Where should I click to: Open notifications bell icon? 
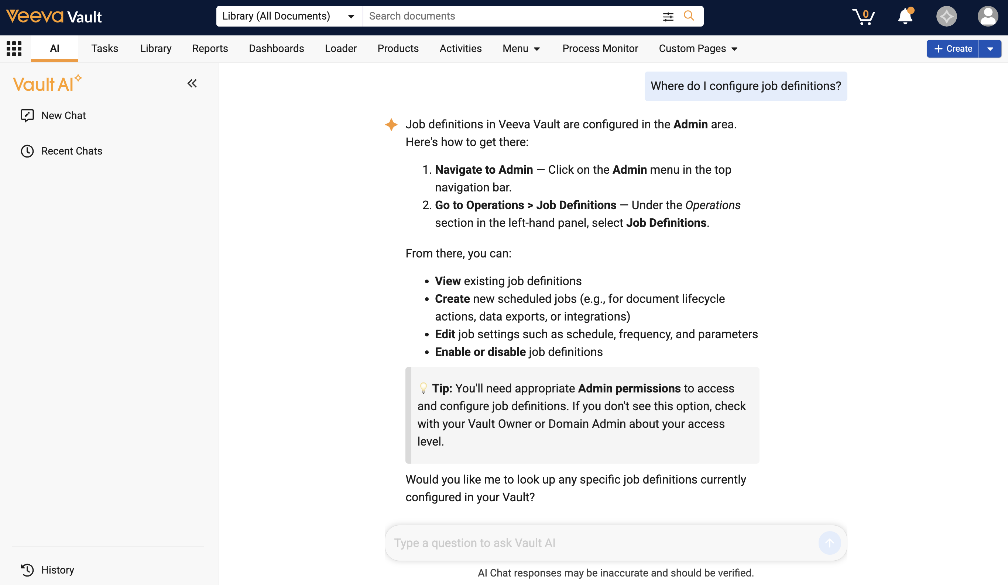[905, 16]
